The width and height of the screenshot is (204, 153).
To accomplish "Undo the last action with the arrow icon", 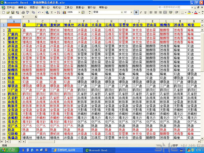I will 39,12.
